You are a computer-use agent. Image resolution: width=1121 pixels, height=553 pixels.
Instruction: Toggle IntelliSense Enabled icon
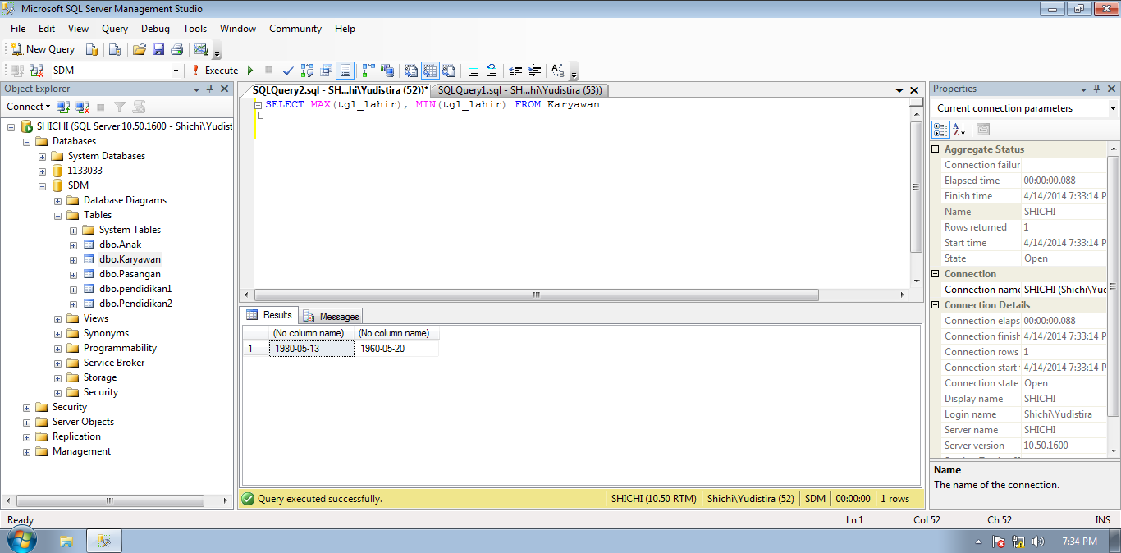(x=345, y=71)
